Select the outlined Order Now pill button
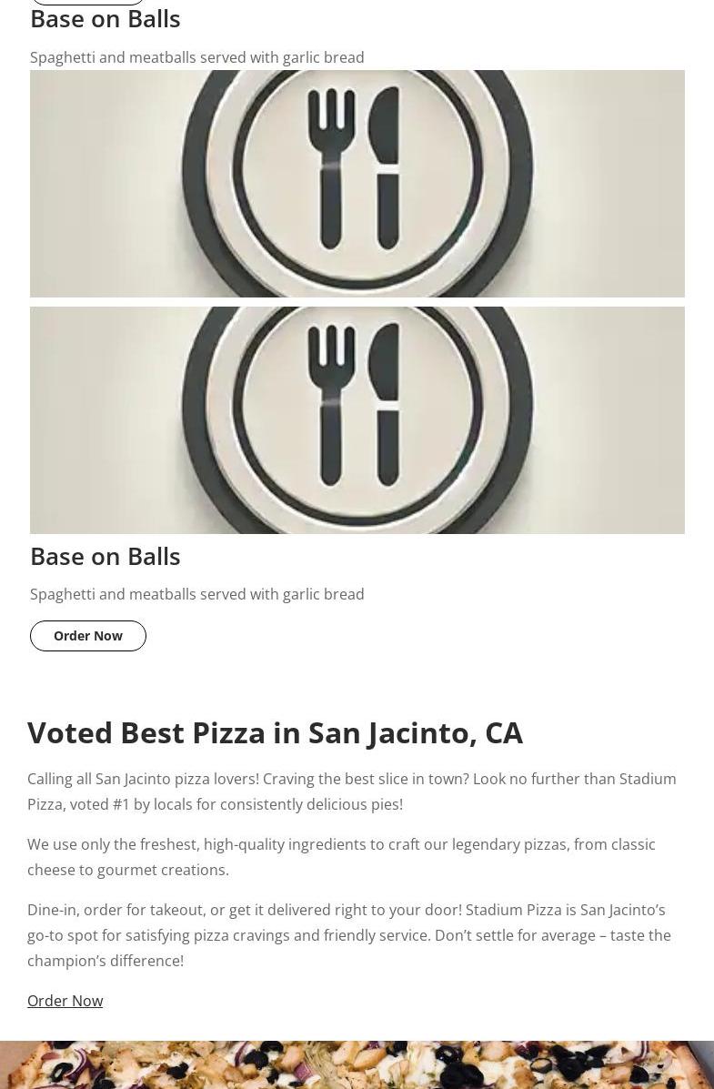Screen dimensions: 714x1089 88,636
